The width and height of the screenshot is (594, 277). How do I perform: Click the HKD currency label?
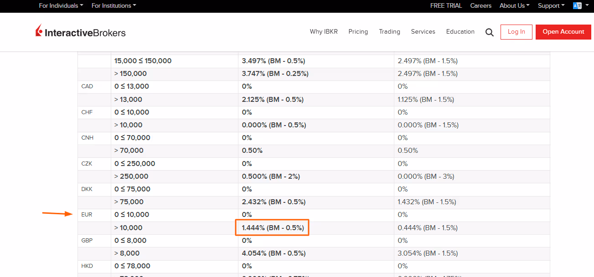[x=87, y=266]
